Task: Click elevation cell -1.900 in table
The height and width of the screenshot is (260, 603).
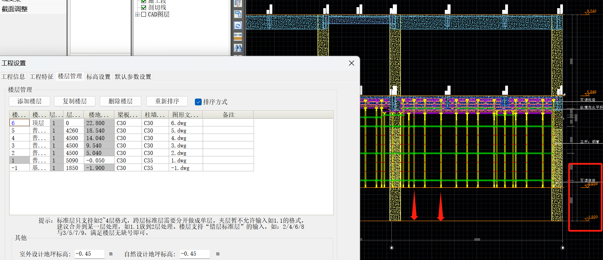Action: tap(99, 168)
